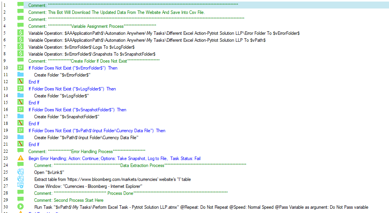
Task: Click the Close Window command icon
Action: coord(20,186)
